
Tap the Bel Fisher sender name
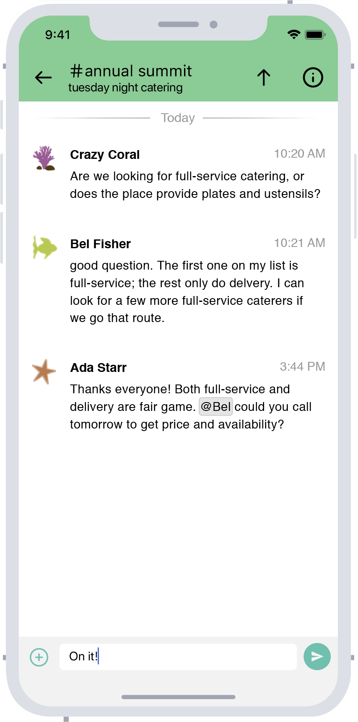point(101,244)
